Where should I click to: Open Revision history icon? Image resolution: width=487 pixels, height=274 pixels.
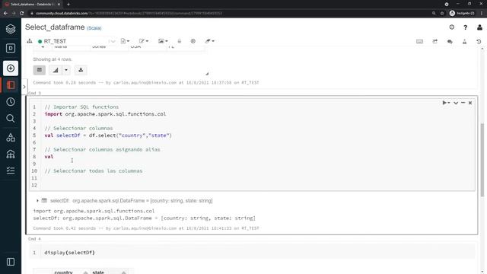point(479,41)
